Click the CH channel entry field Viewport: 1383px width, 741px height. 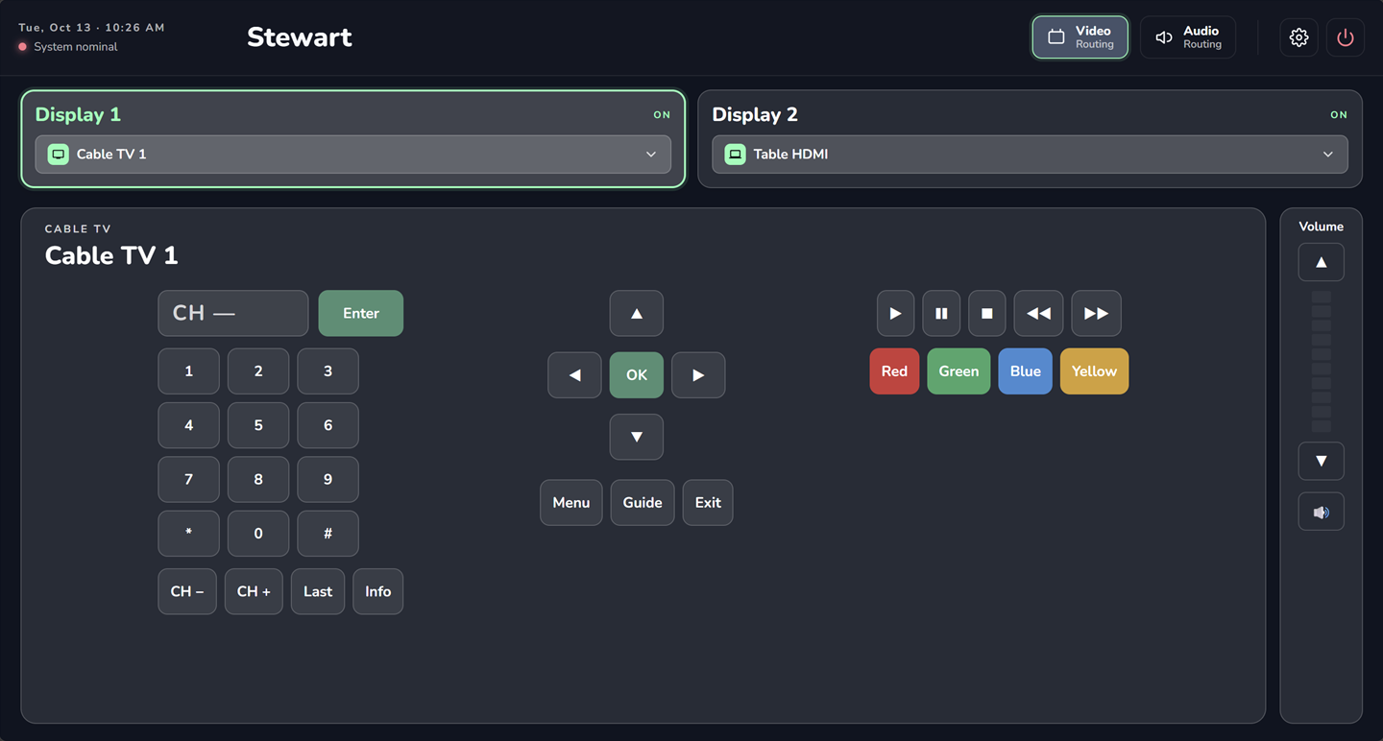[x=233, y=313]
